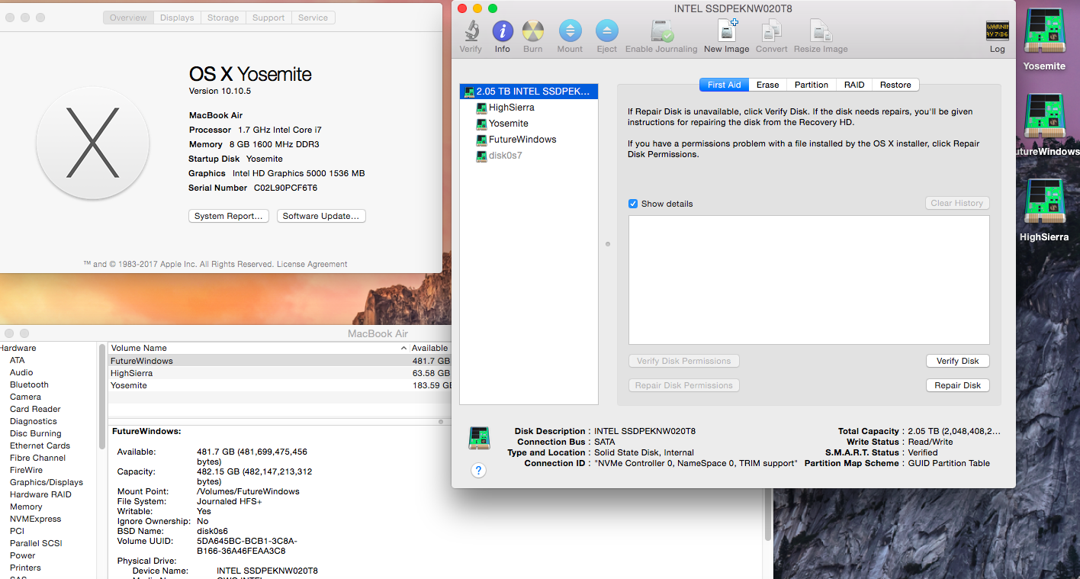
Task: Click the Convert toolbar icon
Action: click(x=772, y=31)
